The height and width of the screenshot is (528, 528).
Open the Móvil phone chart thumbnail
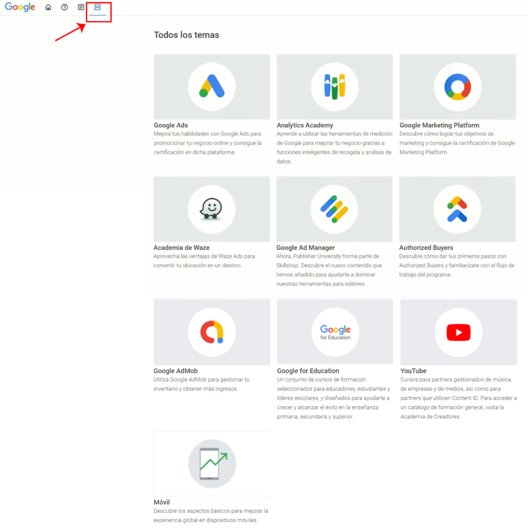click(212, 463)
